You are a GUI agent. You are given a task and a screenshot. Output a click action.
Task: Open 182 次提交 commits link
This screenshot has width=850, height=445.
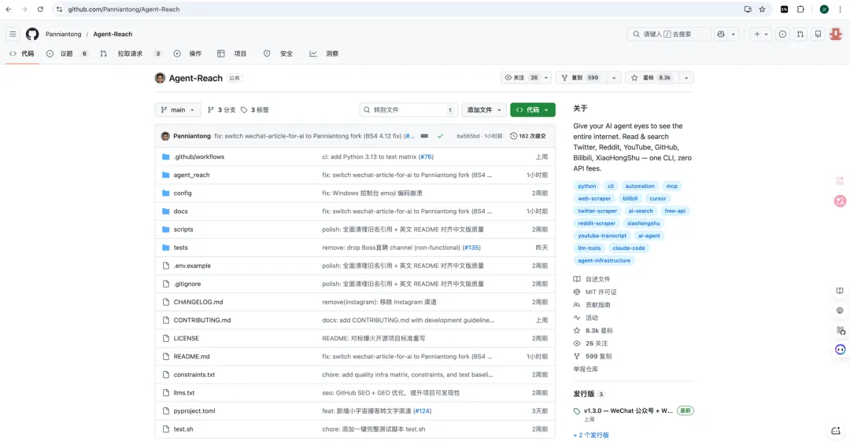(x=528, y=136)
